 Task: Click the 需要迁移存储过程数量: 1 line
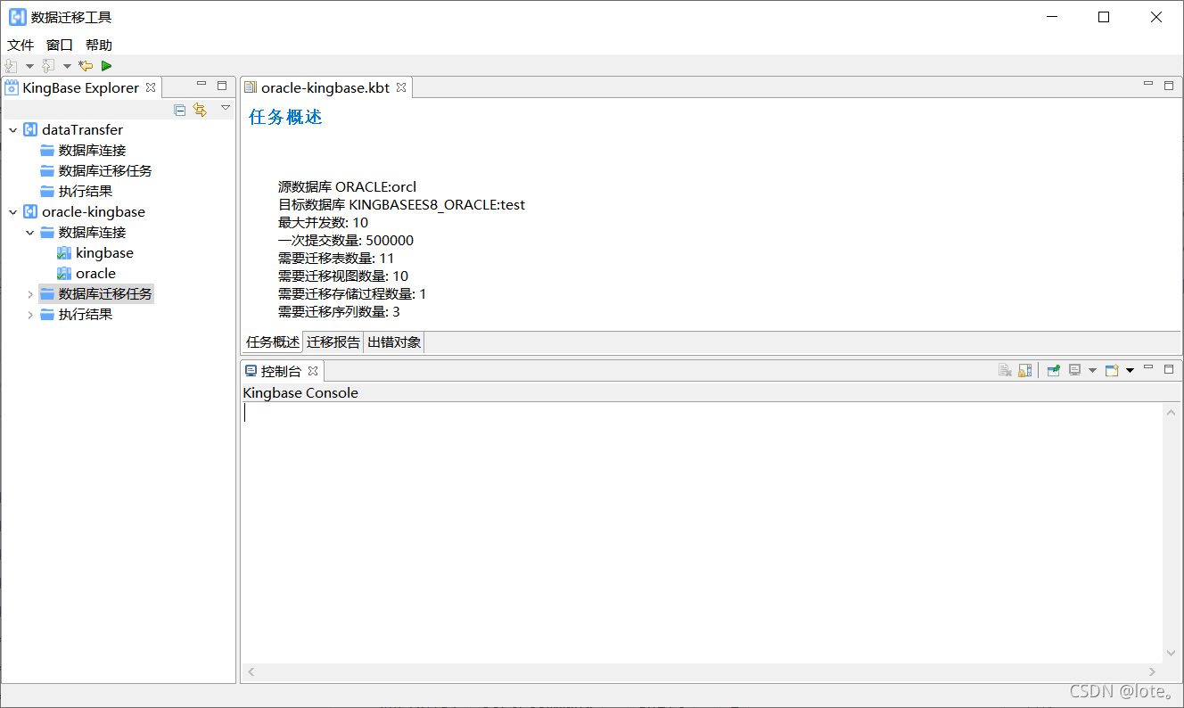coord(352,294)
